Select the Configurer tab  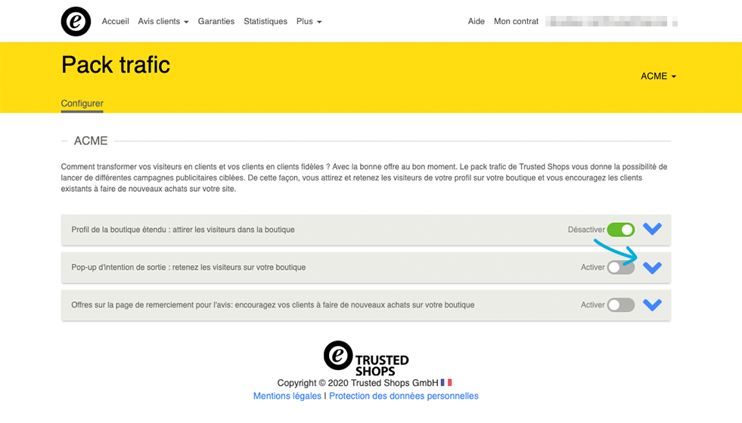pyautogui.click(x=82, y=103)
